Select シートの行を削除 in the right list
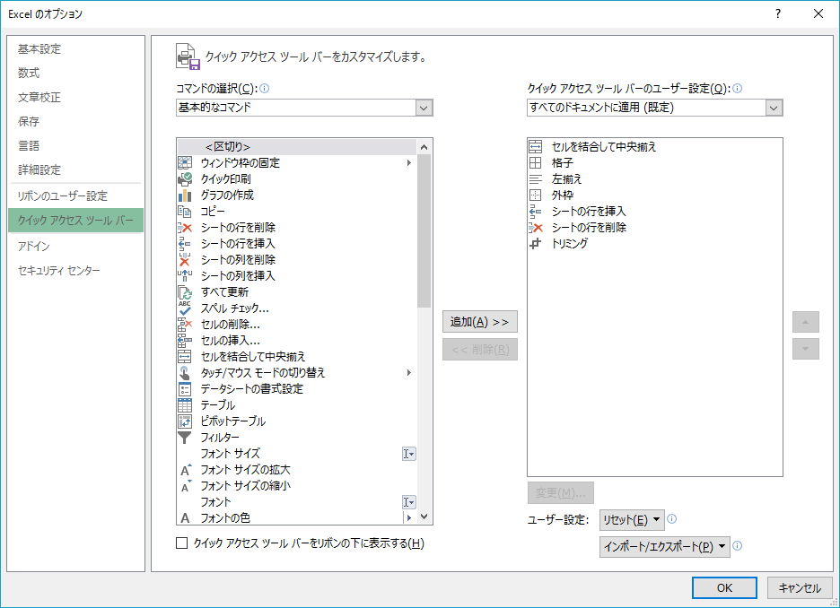Image resolution: width=840 pixels, height=608 pixels. pos(654,228)
